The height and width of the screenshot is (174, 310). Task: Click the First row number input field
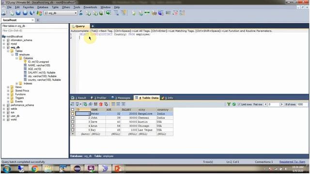coord(274,104)
